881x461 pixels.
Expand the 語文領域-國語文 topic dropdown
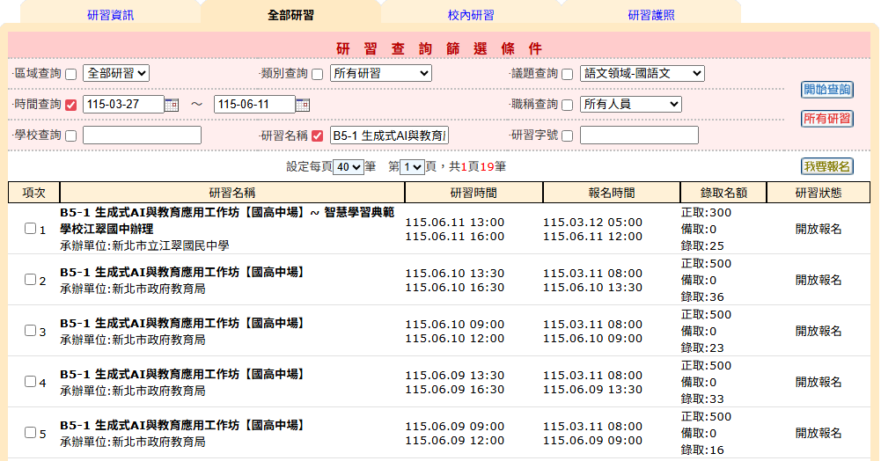pos(642,73)
